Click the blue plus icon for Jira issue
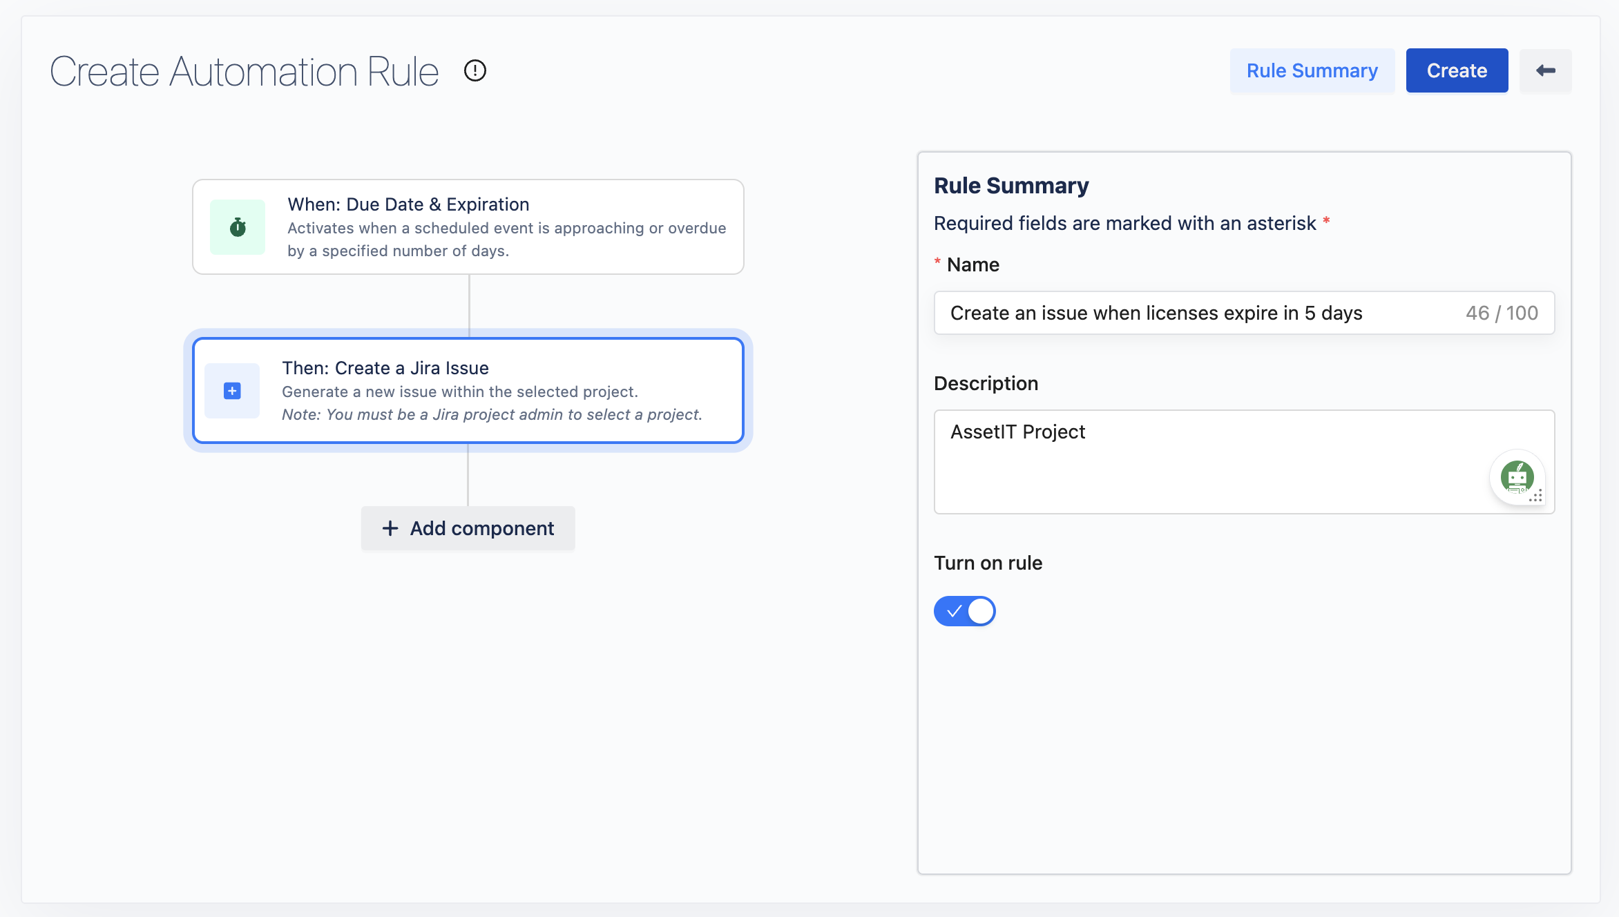Image resolution: width=1619 pixels, height=917 pixels. coord(232,391)
